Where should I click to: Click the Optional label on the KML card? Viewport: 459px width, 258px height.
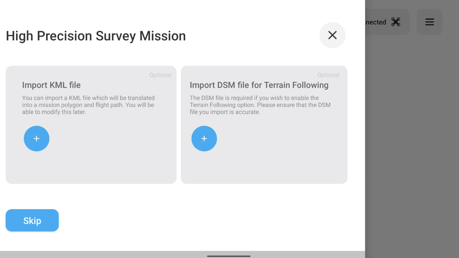point(160,75)
